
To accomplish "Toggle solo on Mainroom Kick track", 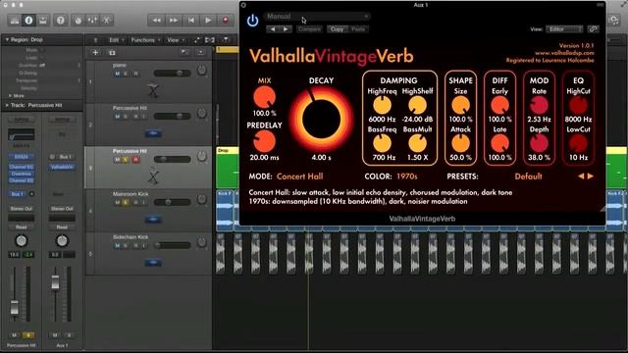I will coord(126,203).
